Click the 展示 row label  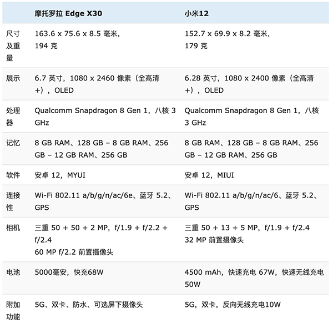point(13,78)
